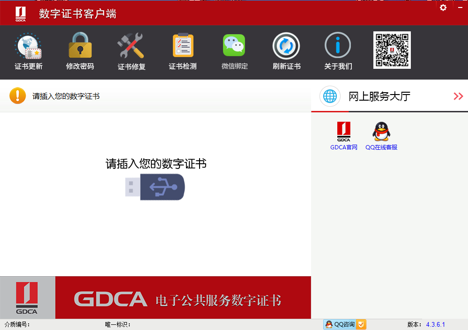The image size is (468, 330).
Task: Open 微信绑定 WeChat binding
Action: click(x=234, y=51)
